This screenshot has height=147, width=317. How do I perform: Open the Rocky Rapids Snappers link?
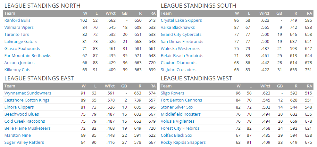tap(183, 143)
